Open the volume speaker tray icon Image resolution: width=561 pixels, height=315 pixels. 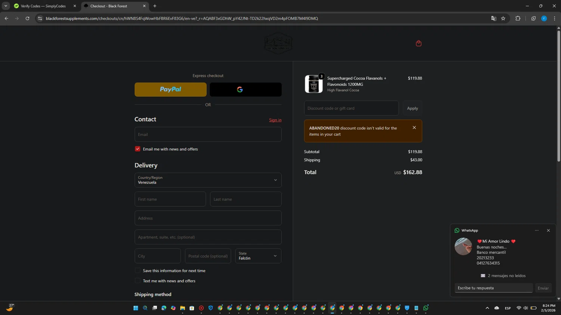click(x=525, y=308)
